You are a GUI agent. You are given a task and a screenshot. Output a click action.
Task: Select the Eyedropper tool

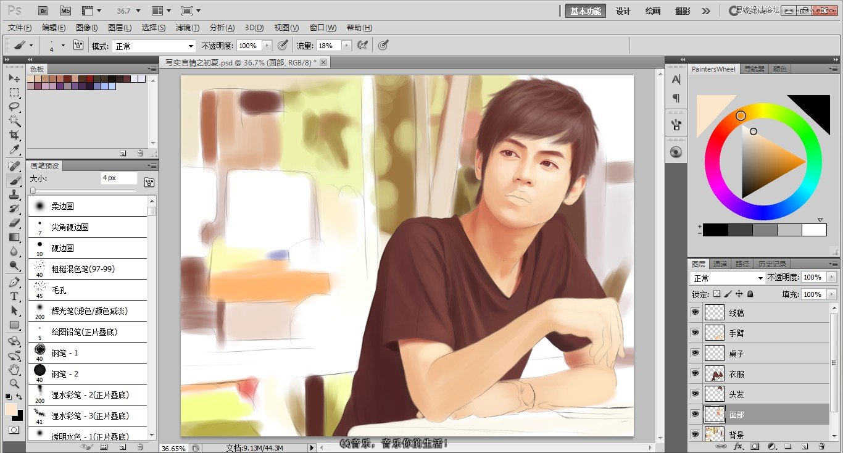point(14,149)
